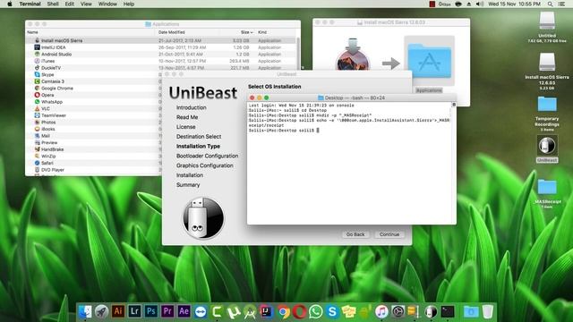This screenshot has width=573, height=322.
Task: Click the volume icon in menu bar
Action: pyautogui.click(x=480, y=4)
